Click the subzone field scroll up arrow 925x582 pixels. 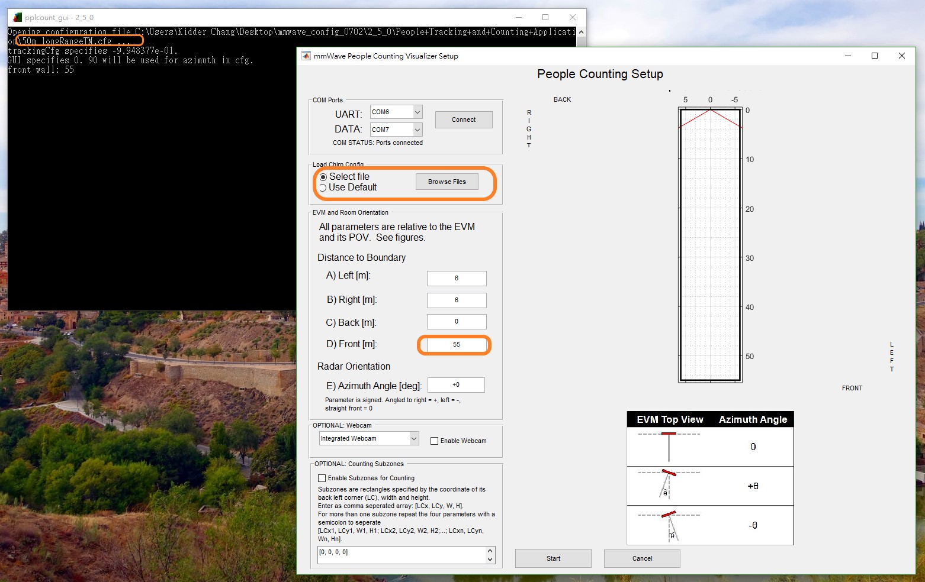point(490,550)
